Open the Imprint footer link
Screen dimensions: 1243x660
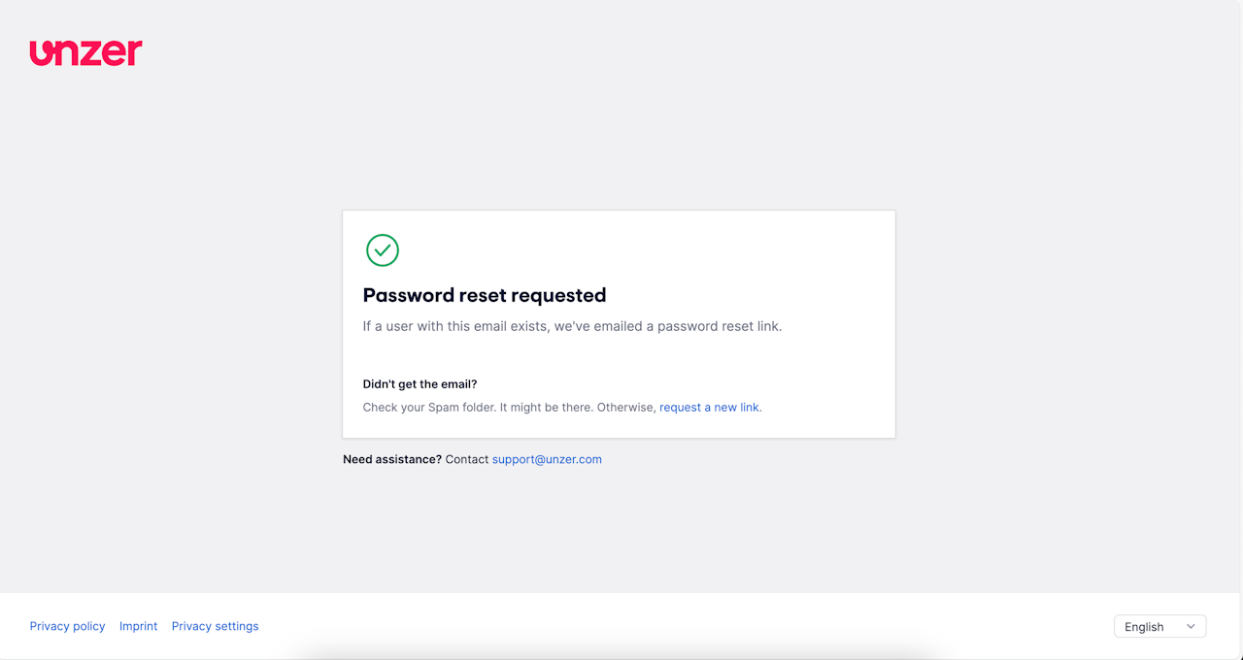point(138,627)
